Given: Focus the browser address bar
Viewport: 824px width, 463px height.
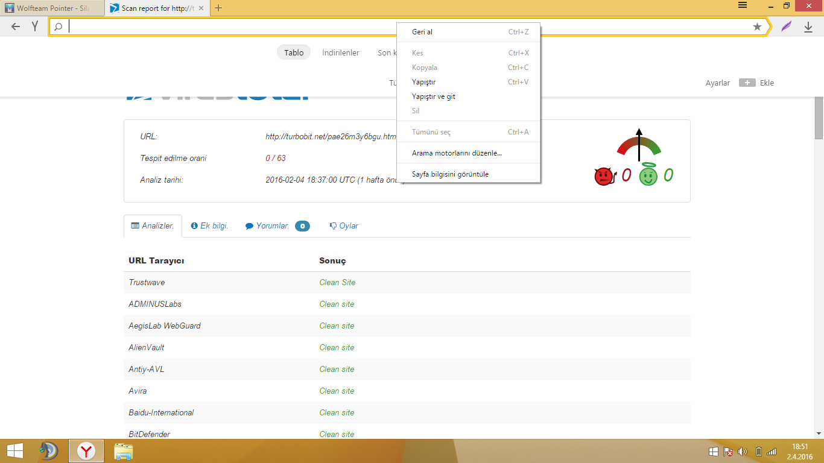Looking at the screenshot, I should tap(408, 27).
